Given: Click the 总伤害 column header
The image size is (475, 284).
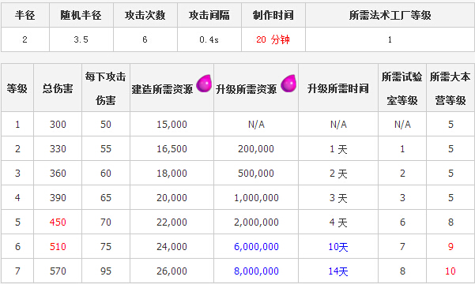Looking at the screenshot, I should 58,88.
